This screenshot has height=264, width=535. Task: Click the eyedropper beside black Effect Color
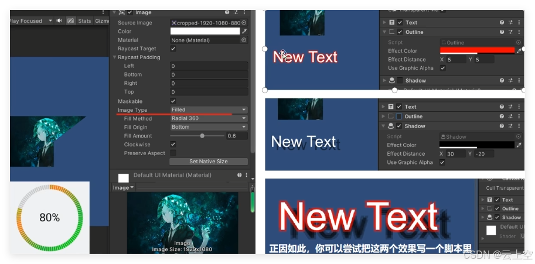[x=519, y=145]
